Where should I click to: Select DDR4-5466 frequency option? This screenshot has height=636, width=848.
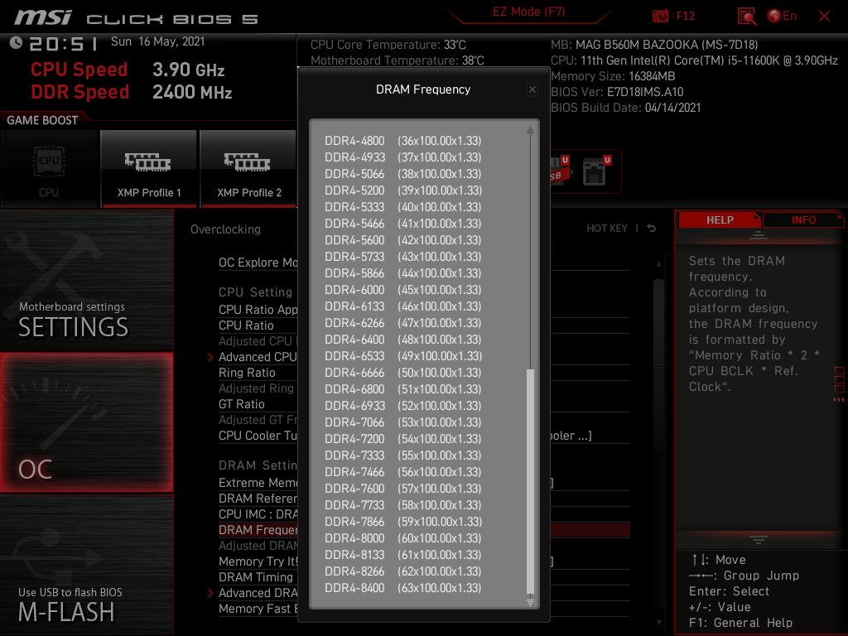pyautogui.click(x=403, y=224)
